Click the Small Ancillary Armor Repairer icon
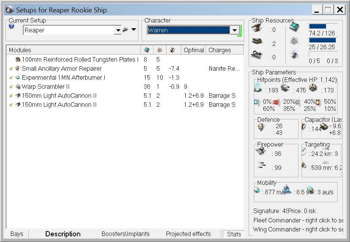The height and width of the screenshot is (242, 350). point(18,68)
